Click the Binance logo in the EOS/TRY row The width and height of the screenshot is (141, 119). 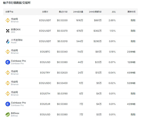[x=8, y=73]
